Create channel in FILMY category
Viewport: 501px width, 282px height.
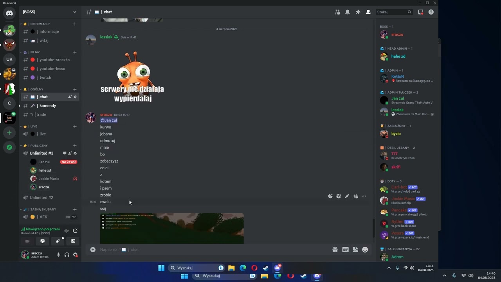coord(75,52)
